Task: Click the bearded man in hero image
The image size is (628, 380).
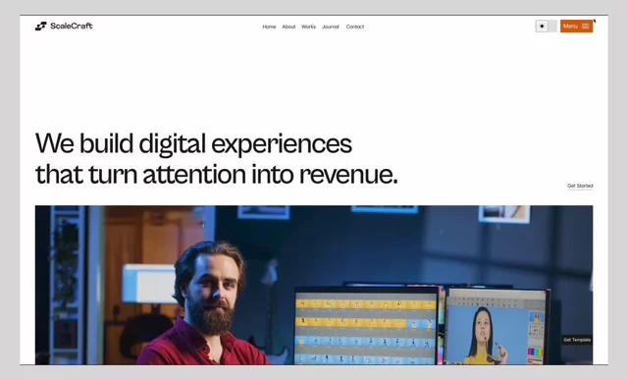Action: pyautogui.click(x=204, y=304)
